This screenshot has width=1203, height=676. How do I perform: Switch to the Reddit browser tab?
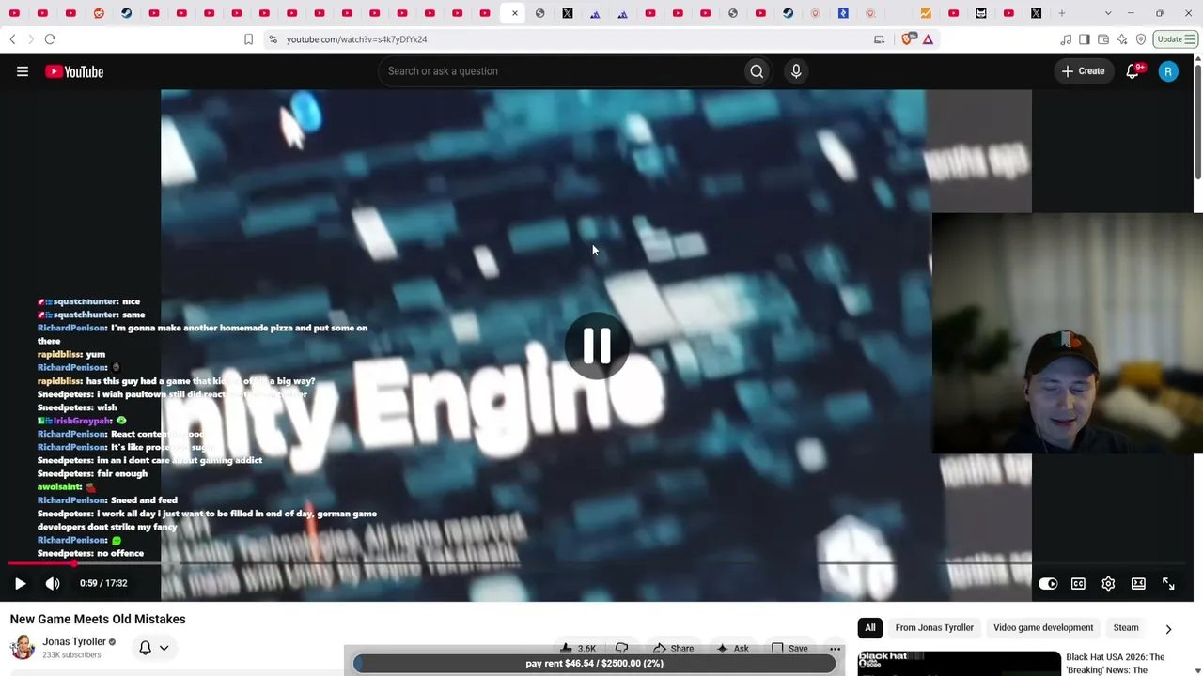pyautogui.click(x=99, y=13)
